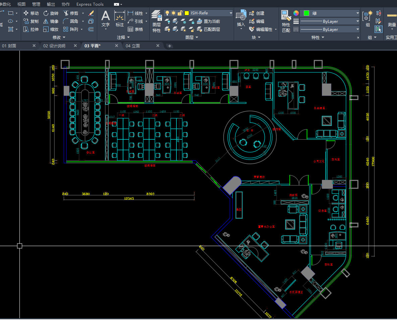
Task: Toggle layer freeze sun icon
Action: [173, 13]
